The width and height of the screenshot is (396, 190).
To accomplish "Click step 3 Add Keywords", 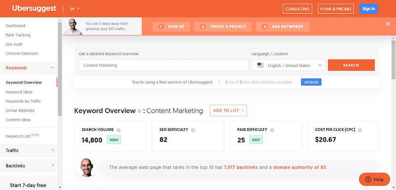I will [283, 27].
